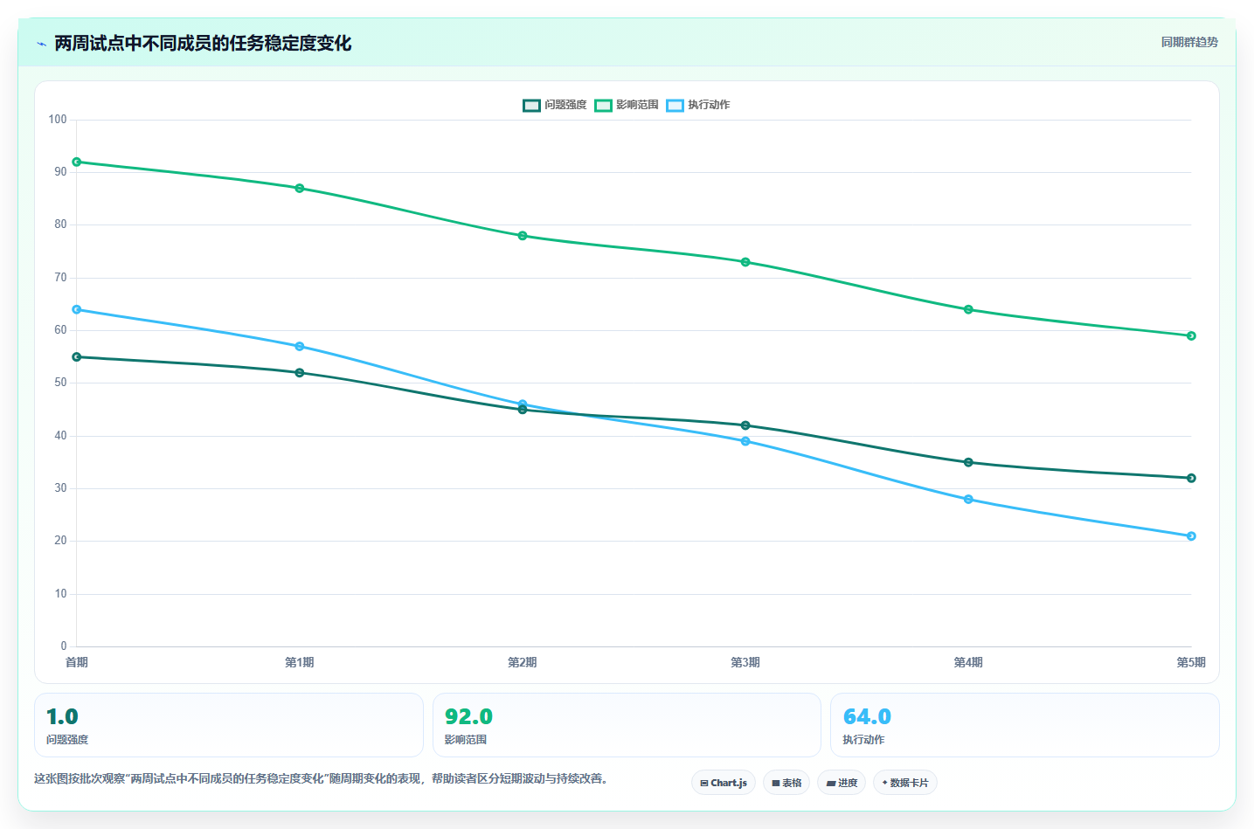Viewport: 1254px width, 829px height.
Task: Select the Chart.js chip below the chart
Action: point(724,783)
